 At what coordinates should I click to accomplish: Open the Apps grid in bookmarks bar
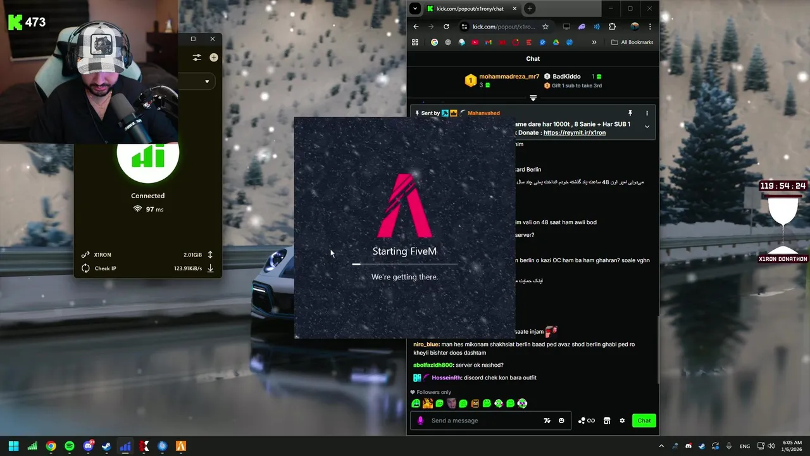click(415, 42)
